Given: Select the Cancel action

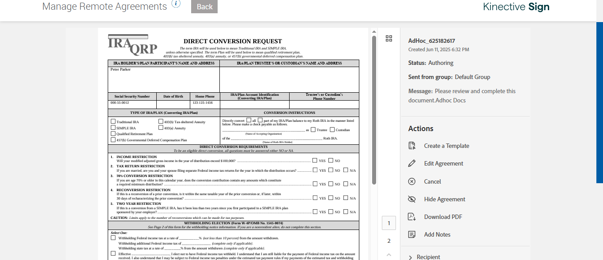Looking at the screenshot, I should pos(433,181).
